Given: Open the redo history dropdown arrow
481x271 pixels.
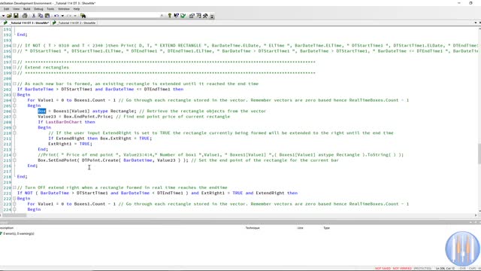Looking at the screenshot, I should pyautogui.click(x=75, y=16).
